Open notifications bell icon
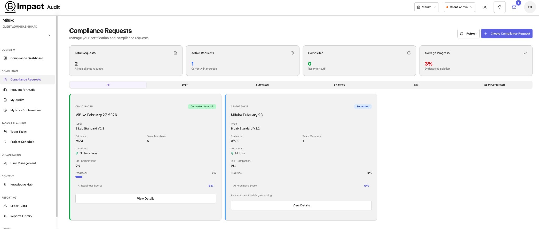539x229 pixels. (500, 7)
